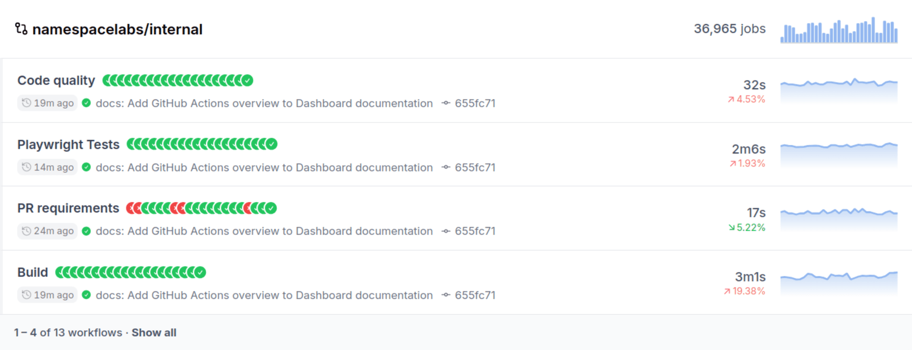Click the green check icon beside Code quality commit message

pos(86,103)
